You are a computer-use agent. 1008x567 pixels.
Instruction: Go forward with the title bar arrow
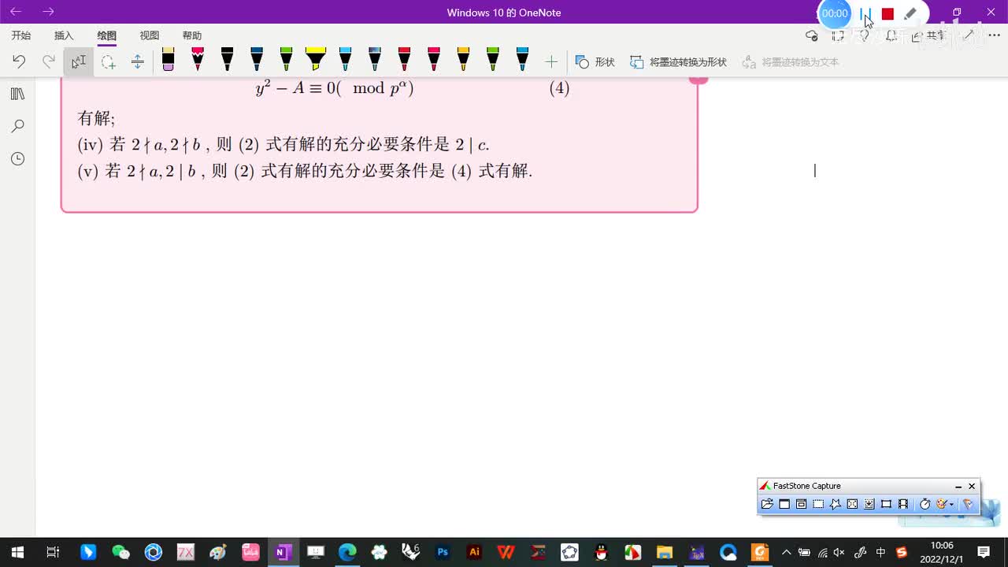pos(48,12)
